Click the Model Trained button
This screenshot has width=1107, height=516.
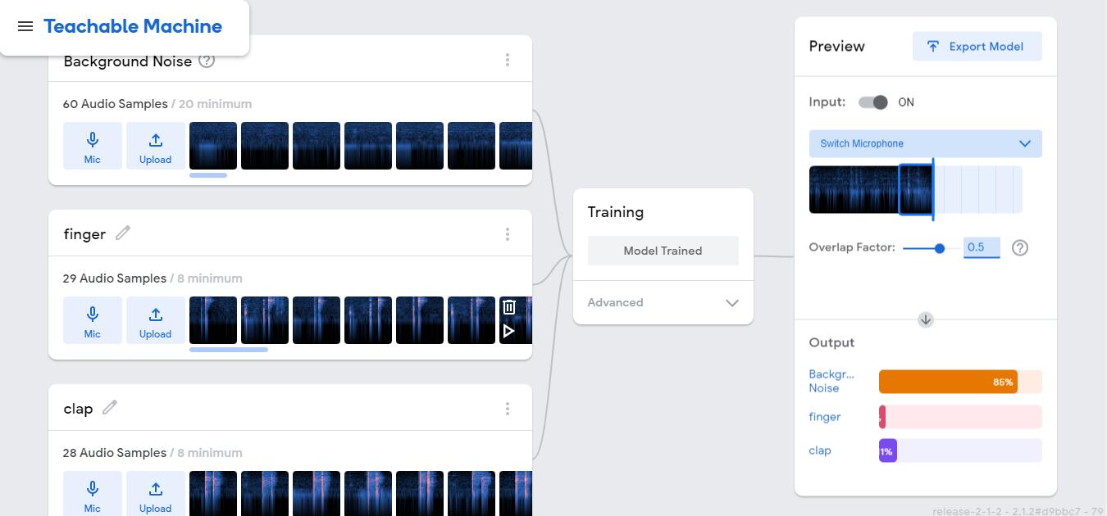(663, 251)
